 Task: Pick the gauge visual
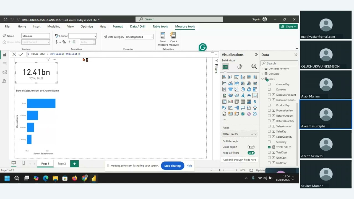[249, 95]
